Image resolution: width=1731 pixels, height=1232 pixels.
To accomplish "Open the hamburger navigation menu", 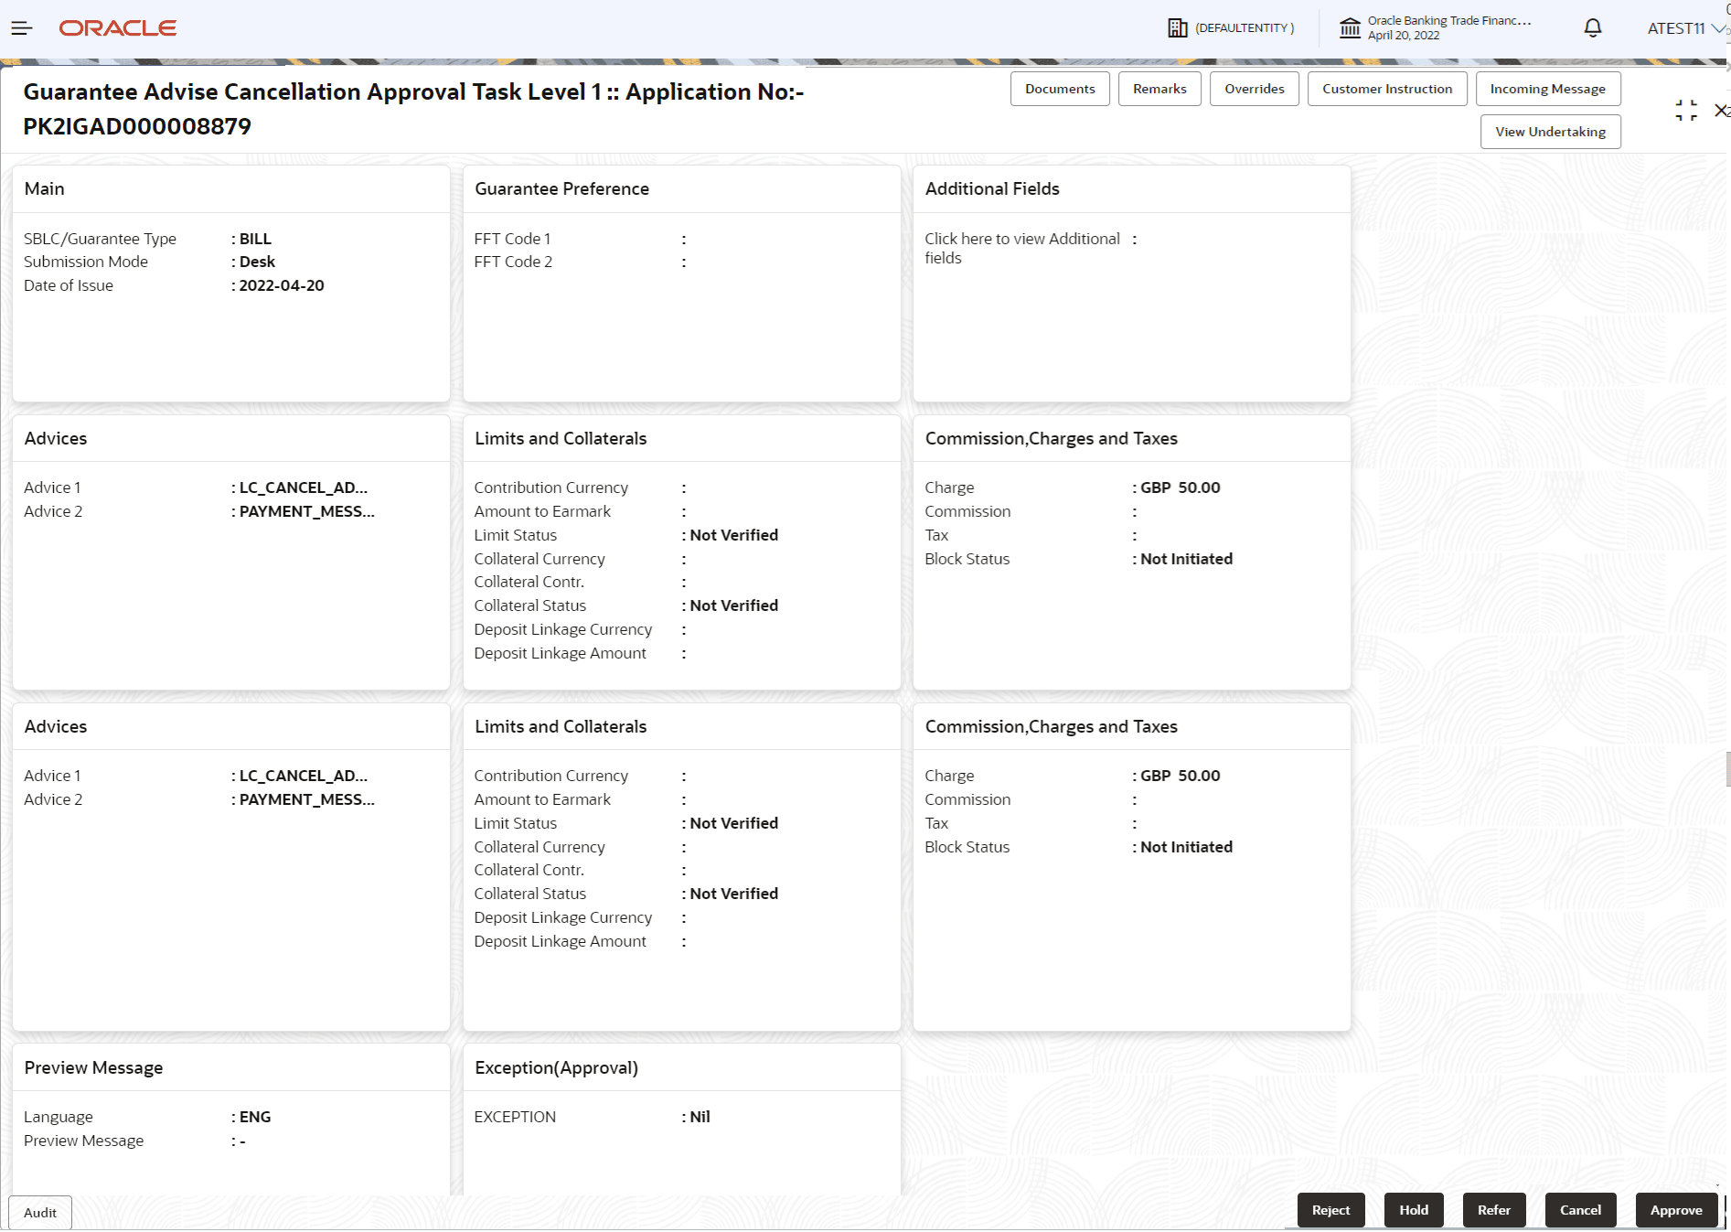I will coord(21,27).
